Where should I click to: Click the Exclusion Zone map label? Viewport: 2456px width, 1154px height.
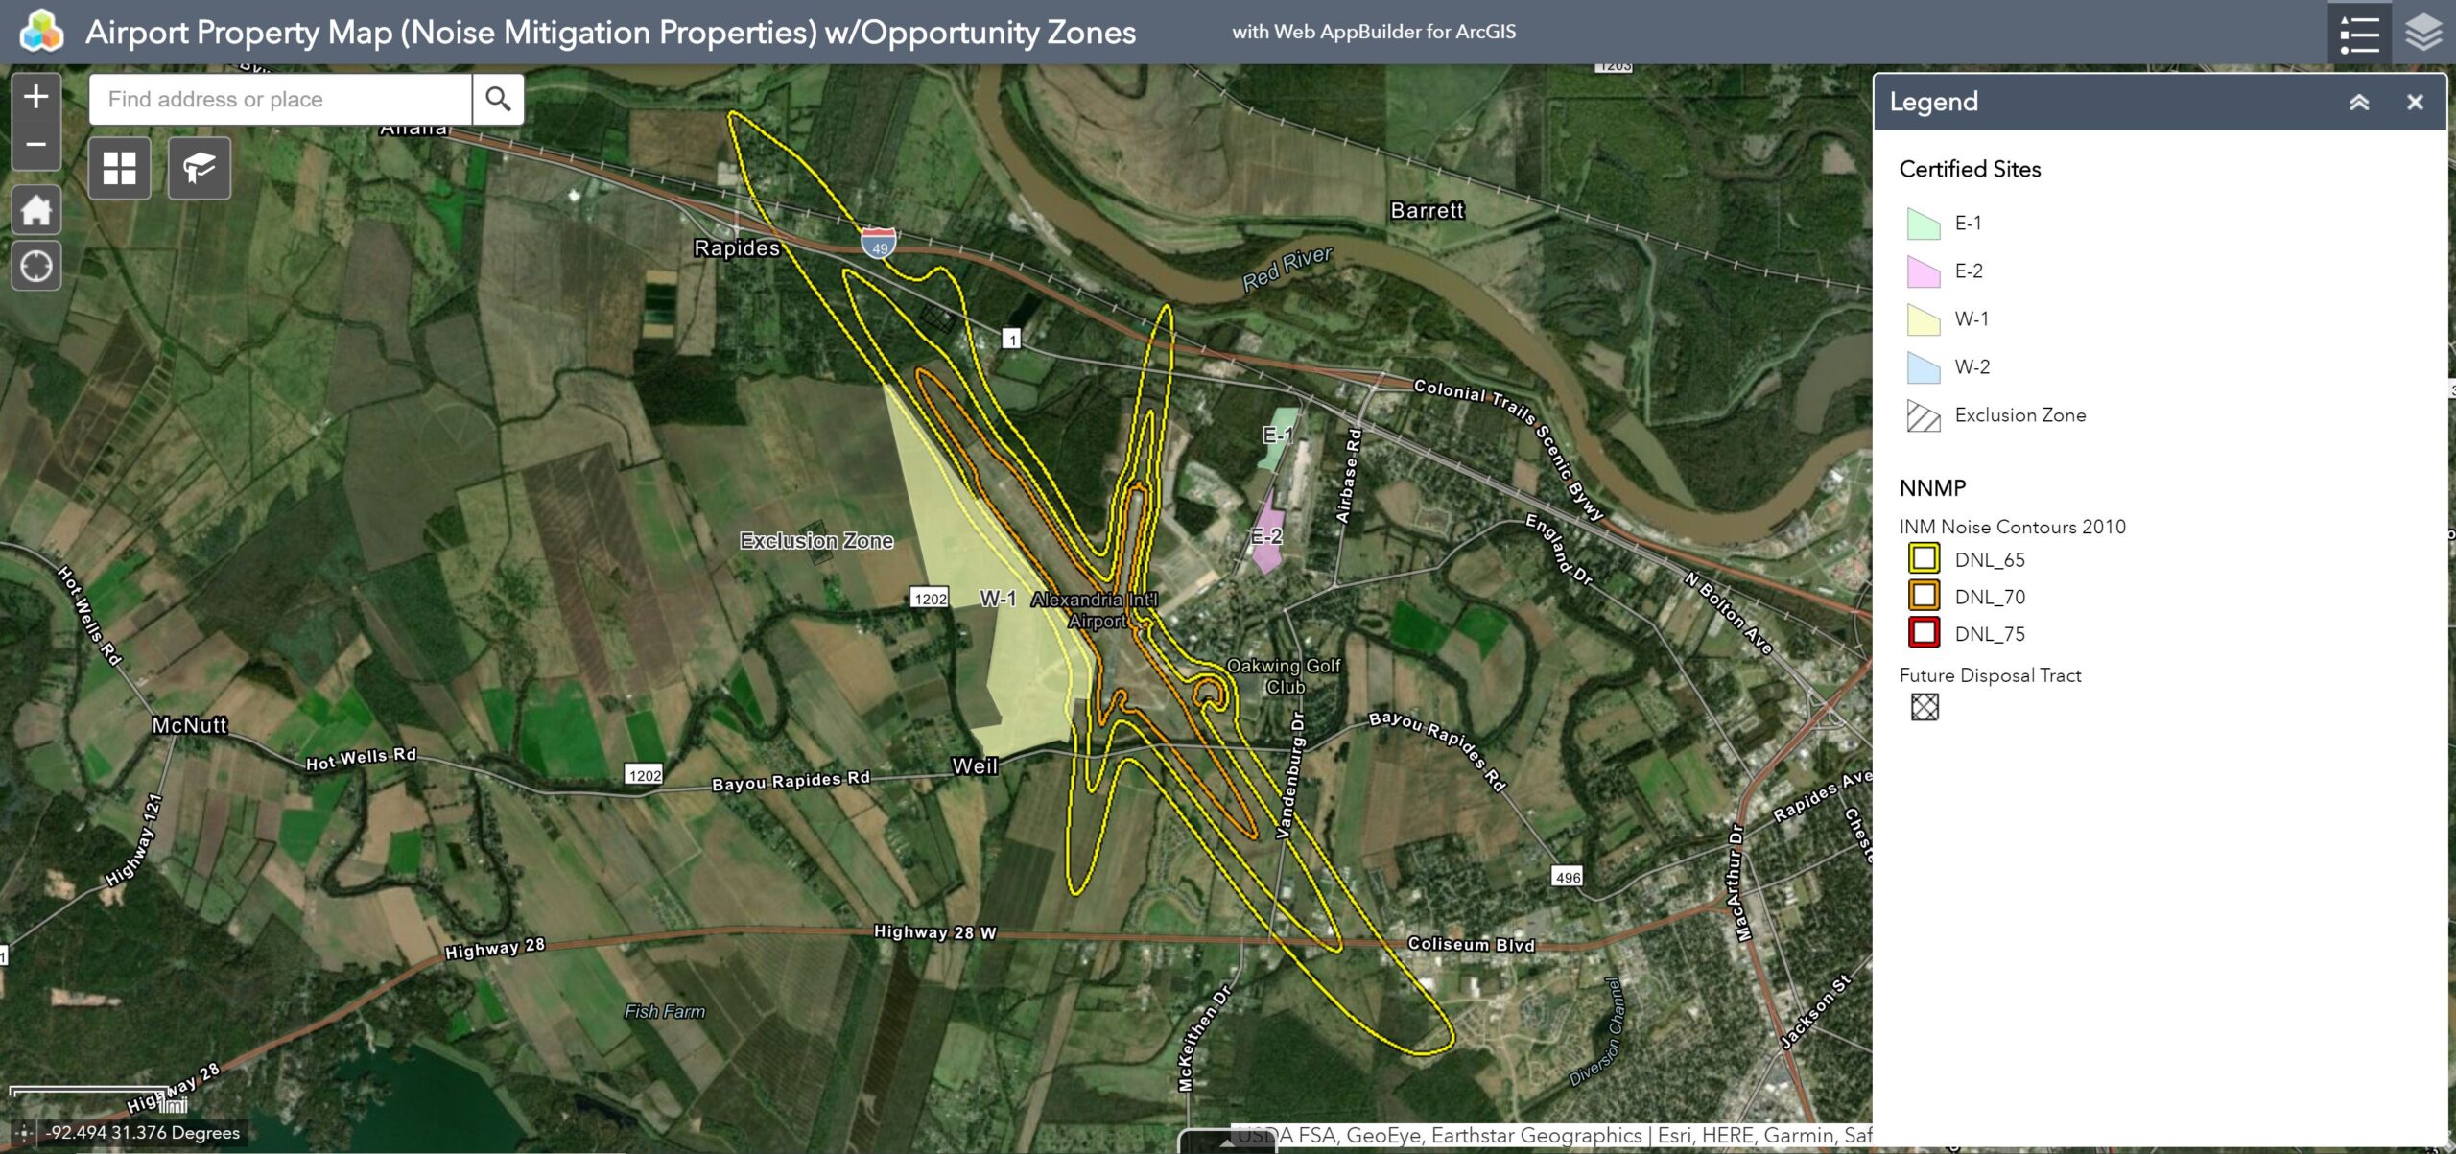(x=816, y=541)
